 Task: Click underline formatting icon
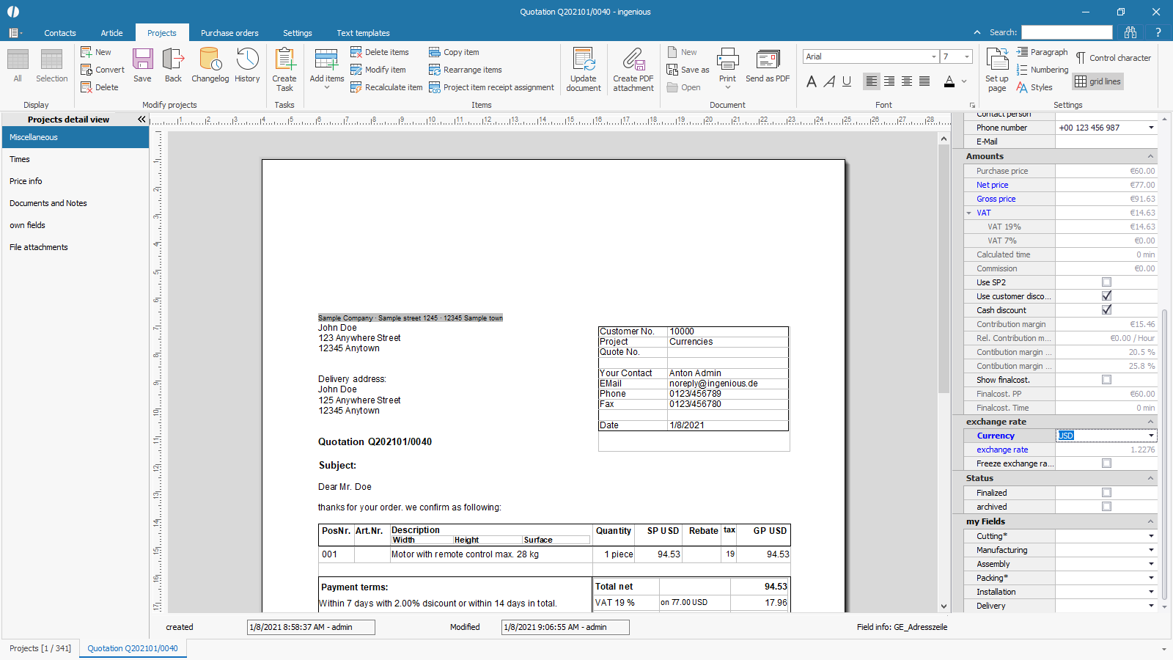(847, 81)
